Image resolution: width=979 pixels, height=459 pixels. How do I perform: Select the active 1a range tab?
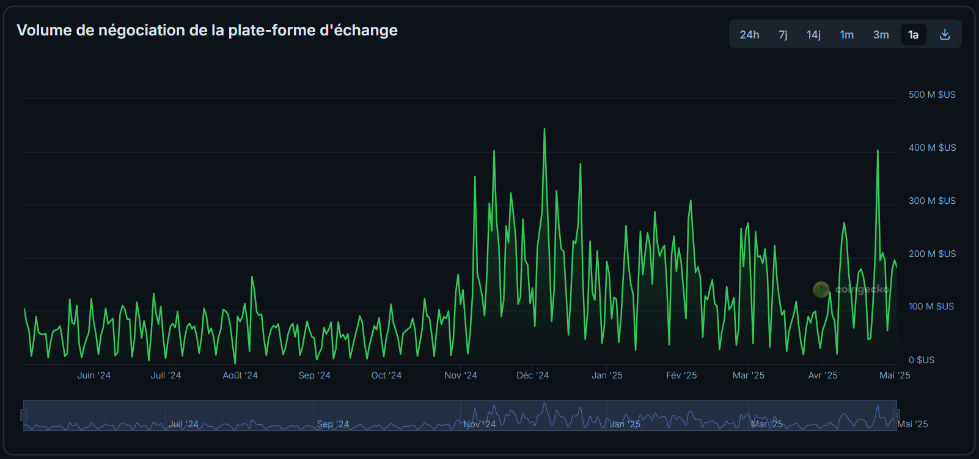914,35
